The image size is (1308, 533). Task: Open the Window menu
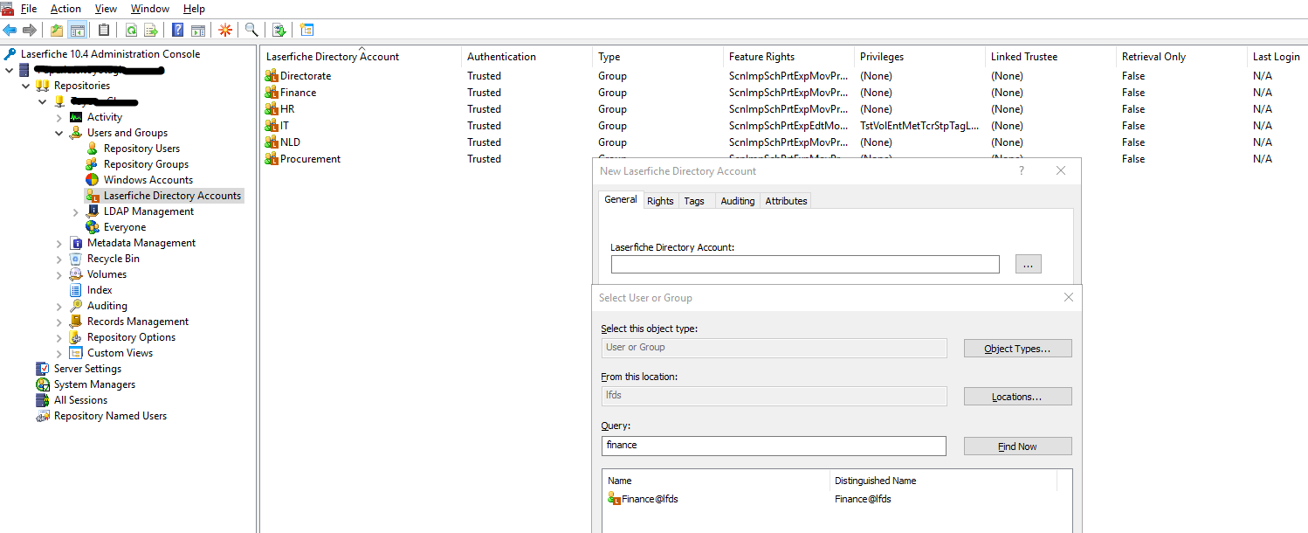[x=150, y=9]
